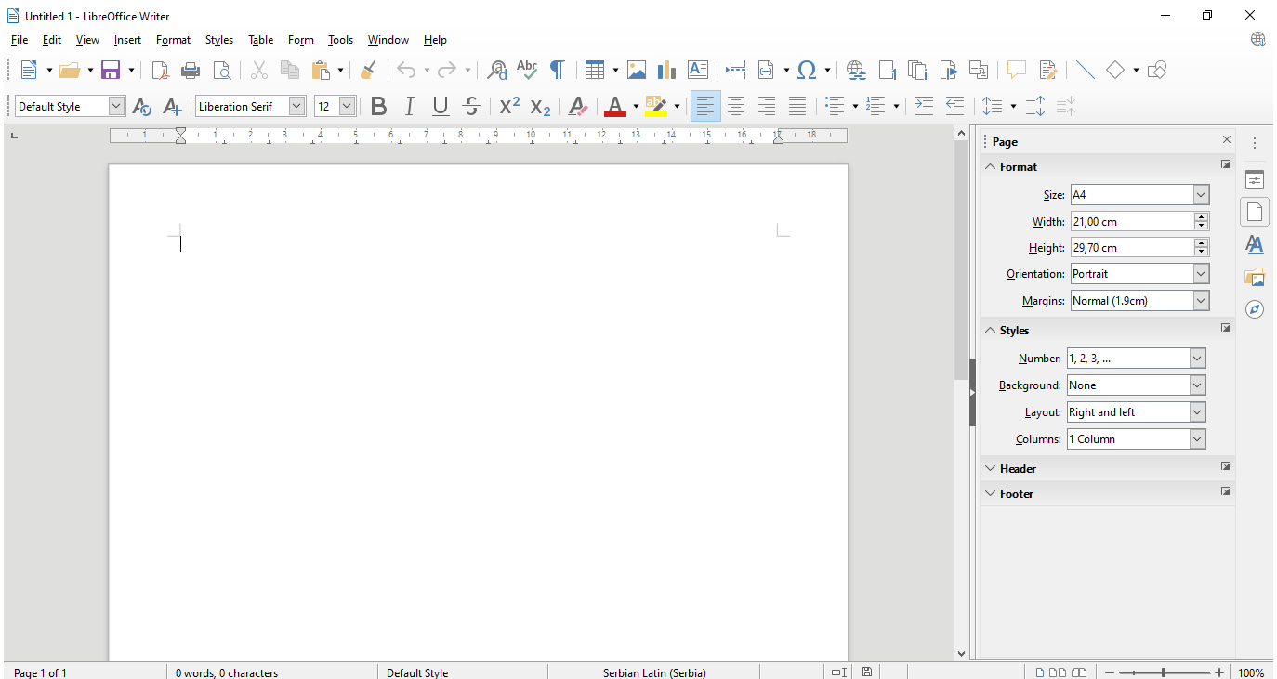The width and height of the screenshot is (1277, 679).
Task: Adjust the zoom slider in status bar
Action: (x=1164, y=672)
